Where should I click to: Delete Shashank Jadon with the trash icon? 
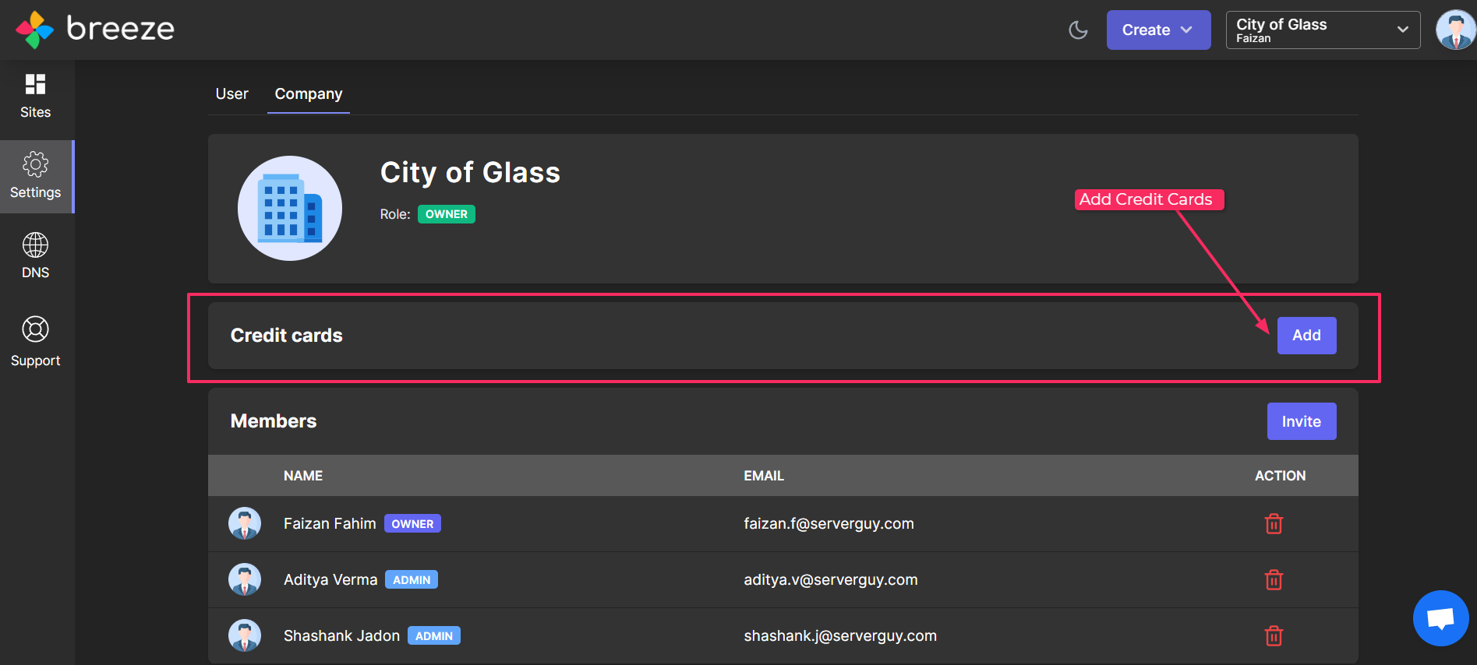click(x=1274, y=636)
